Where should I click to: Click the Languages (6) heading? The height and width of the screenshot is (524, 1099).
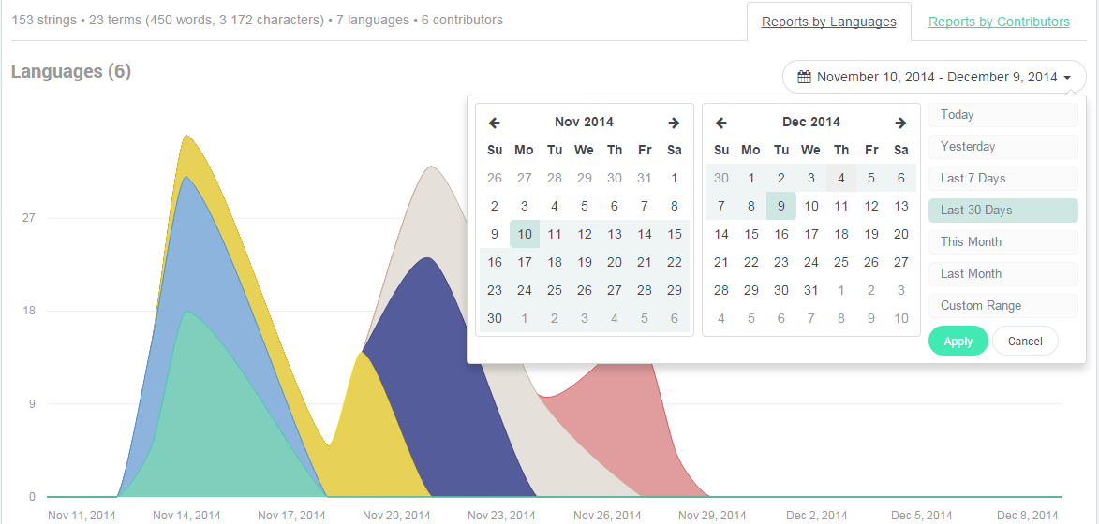tap(71, 71)
